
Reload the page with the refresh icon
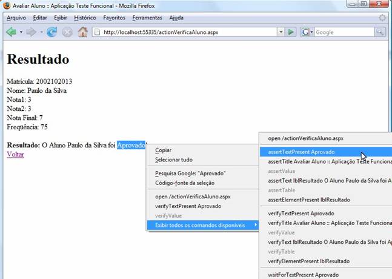tap(52, 32)
